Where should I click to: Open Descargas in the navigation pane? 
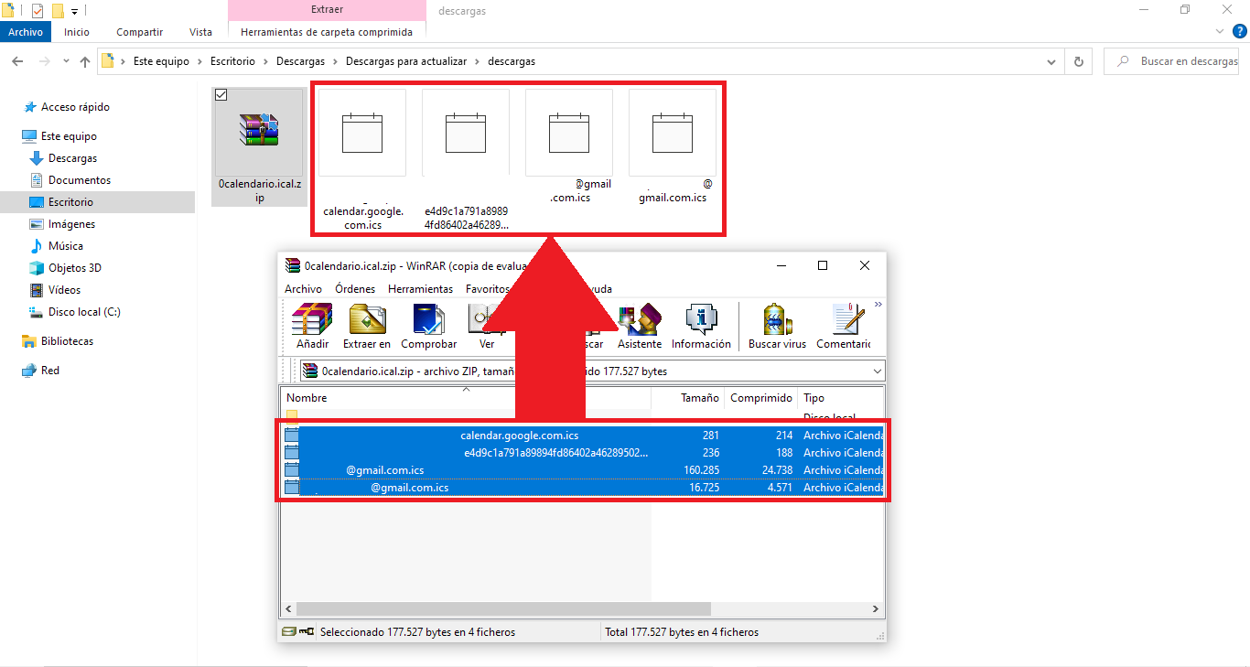(x=72, y=158)
